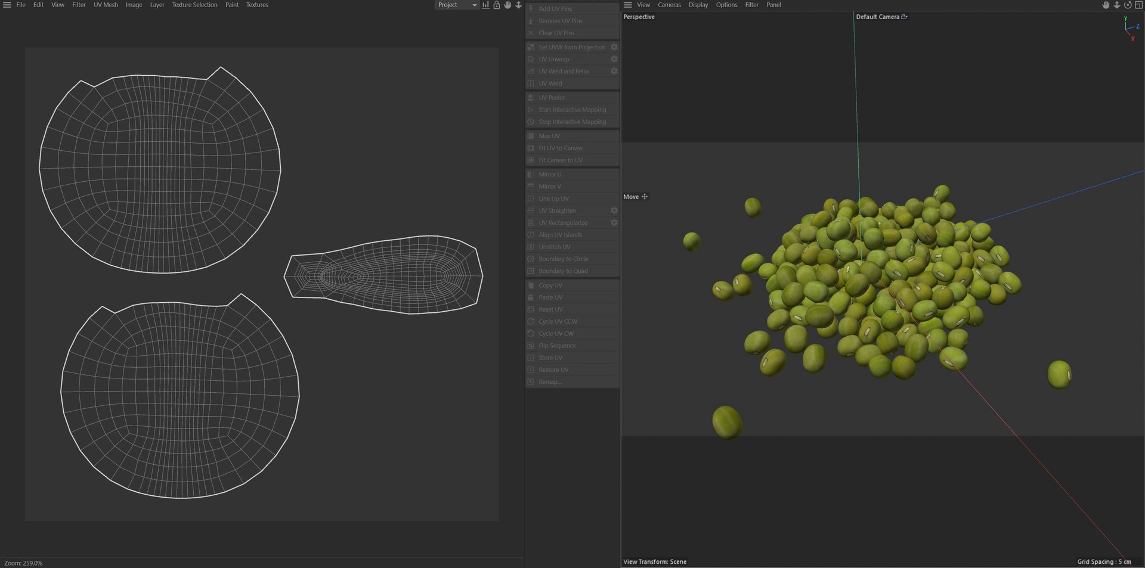Open the Textures menu
1145x568 pixels.
[257, 5]
